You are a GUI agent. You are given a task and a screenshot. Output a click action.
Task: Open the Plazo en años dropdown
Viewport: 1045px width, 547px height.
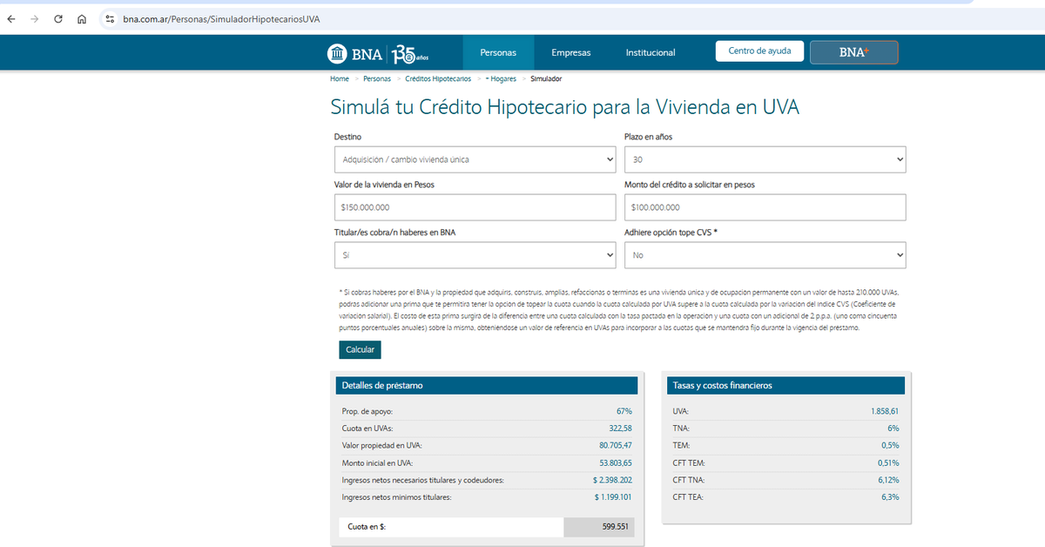765,159
